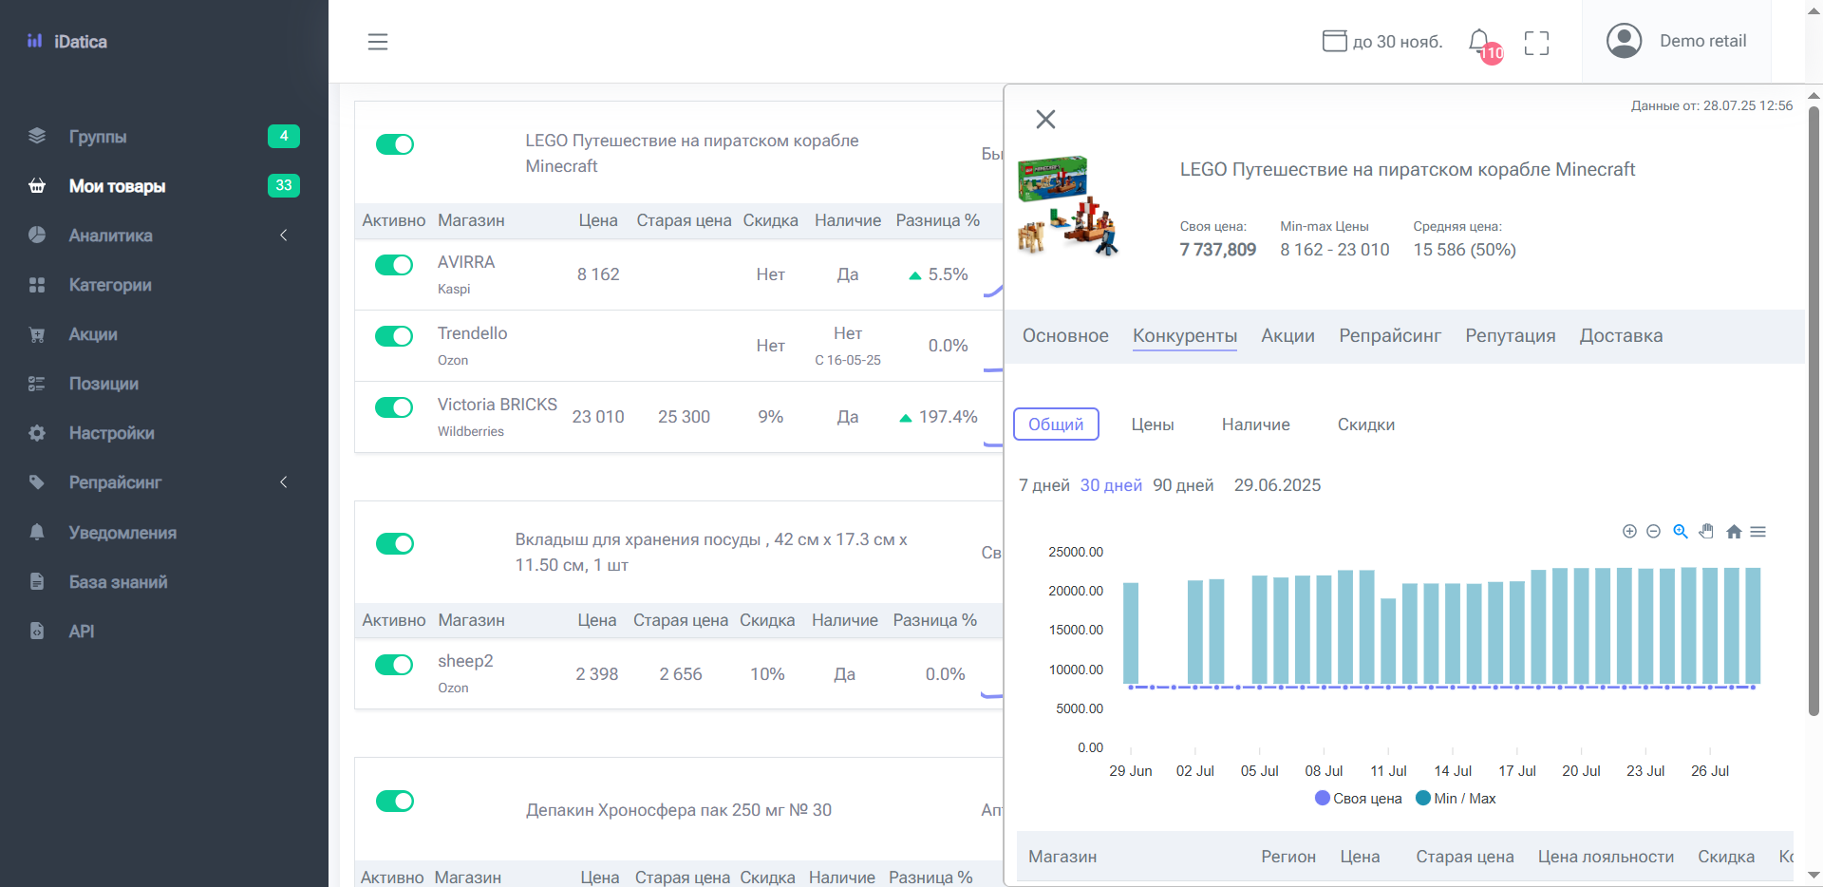The width and height of the screenshot is (1823, 887).
Task: Reset chart zoom with home icon
Action: click(1734, 532)
